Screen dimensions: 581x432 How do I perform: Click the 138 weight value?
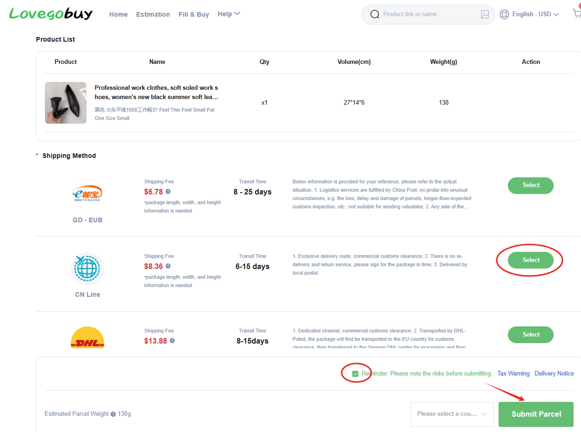point(444,102)
